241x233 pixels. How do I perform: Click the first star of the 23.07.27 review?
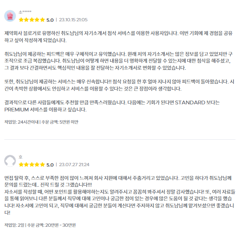(21, 165)
